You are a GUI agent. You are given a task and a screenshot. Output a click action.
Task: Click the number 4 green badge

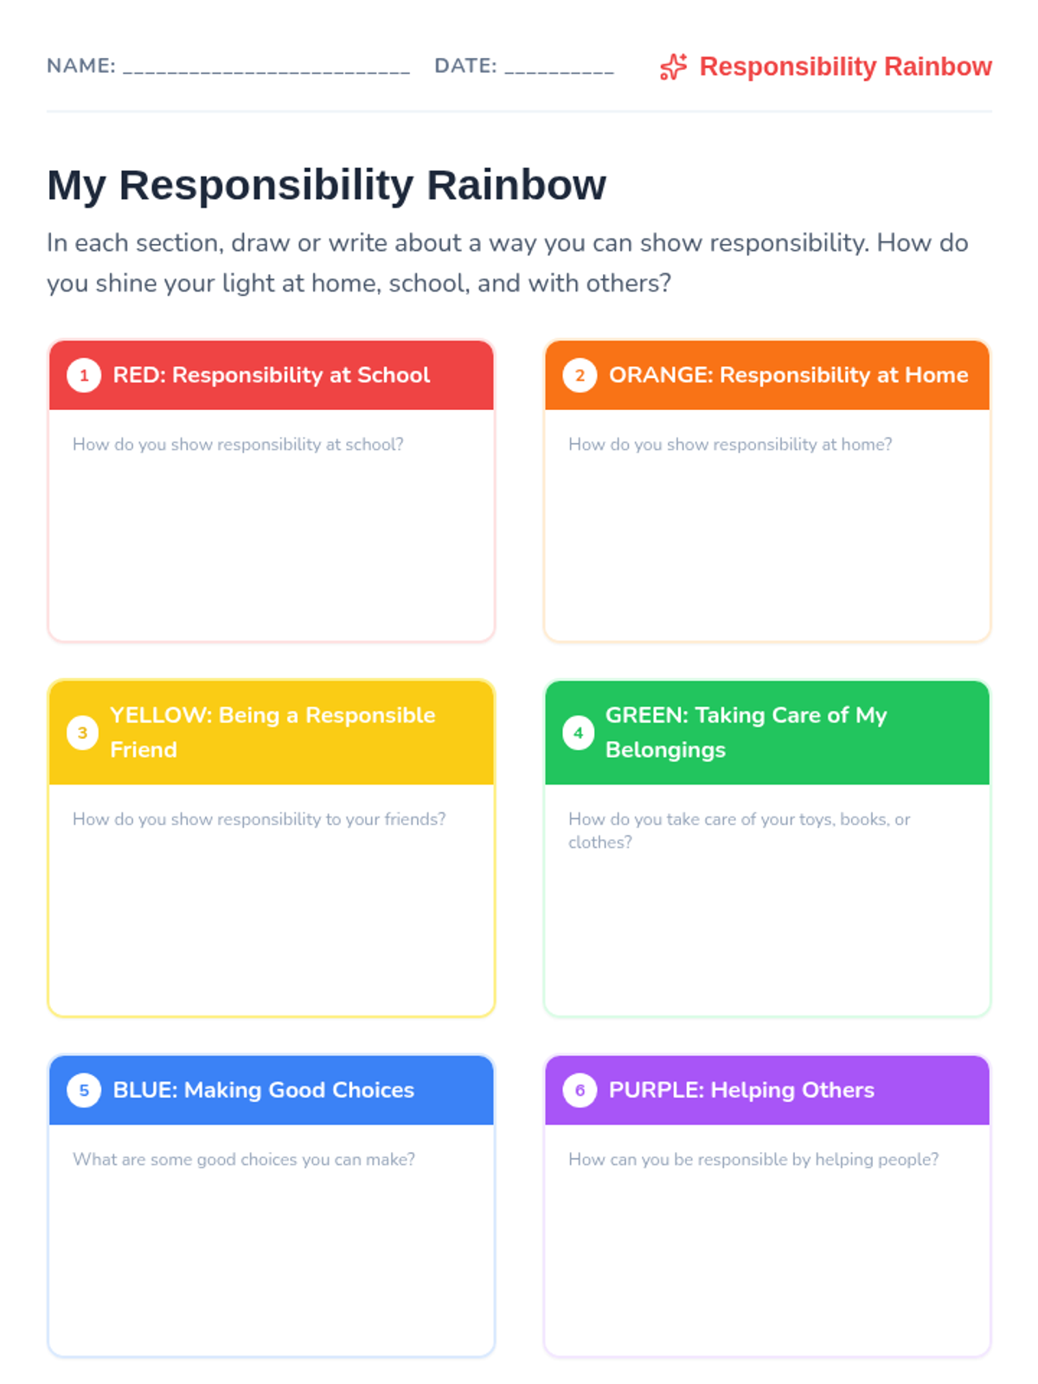578,733
